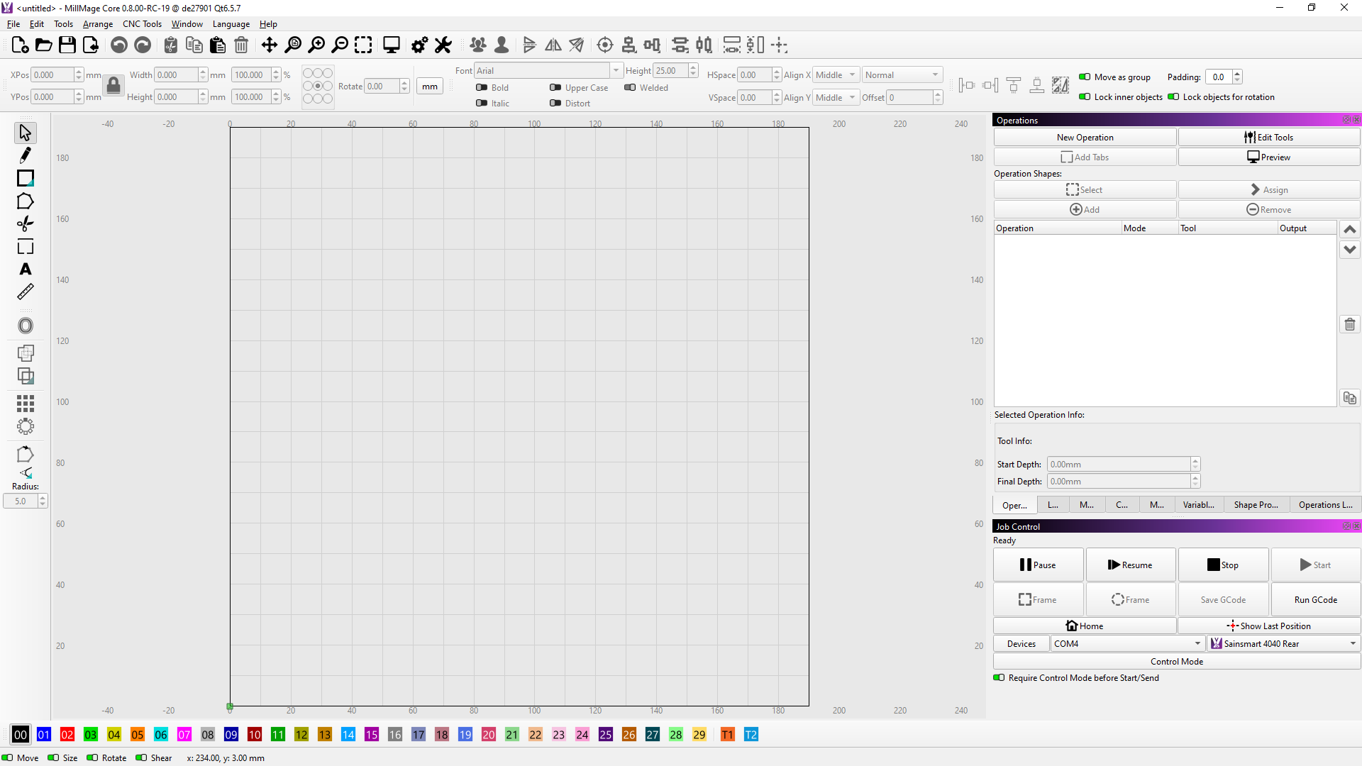Screen dimensions: 1362x766
Task: Disable Move as group toggle
Action: 1085,77
